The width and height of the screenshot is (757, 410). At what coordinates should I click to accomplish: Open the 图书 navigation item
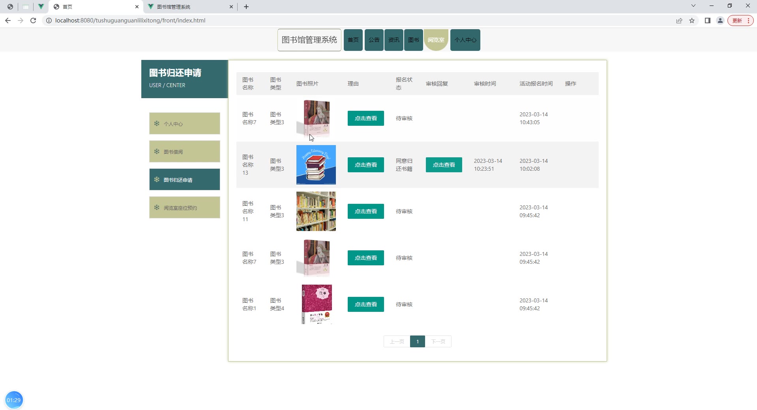tap(414, 40)
